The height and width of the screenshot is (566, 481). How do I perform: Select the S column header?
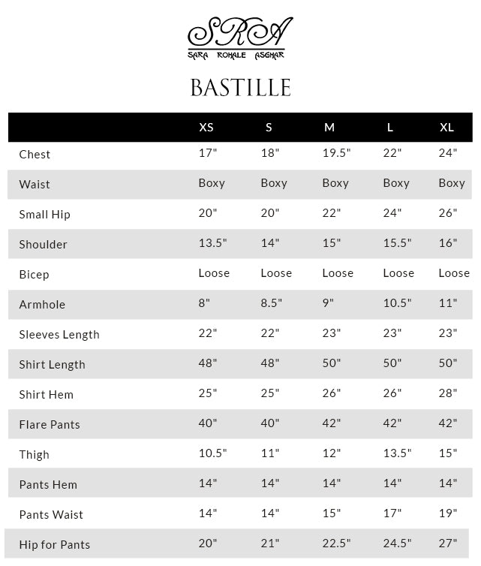click(269, 128)
